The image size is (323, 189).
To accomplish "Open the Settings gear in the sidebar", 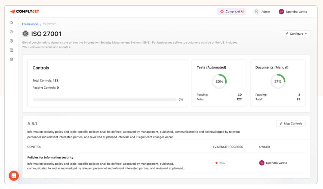I will tap(11, 59).
